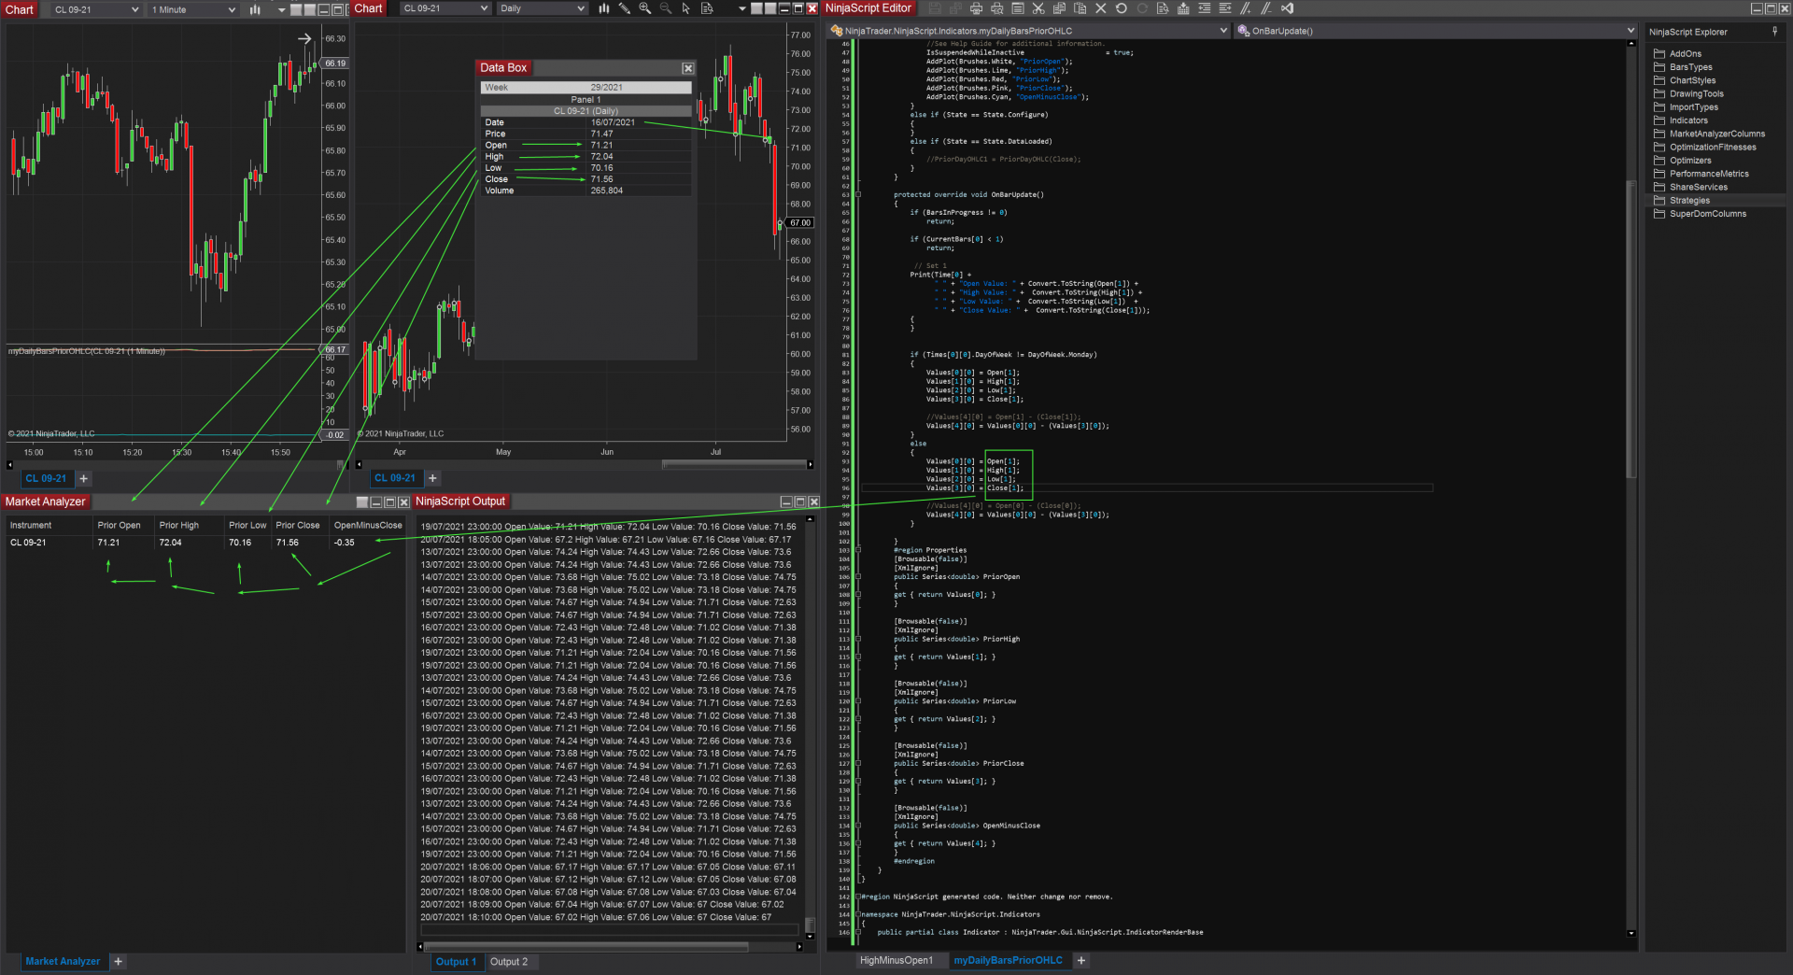The image size is (1793, 975).
Task: Increase indent of code lines
Action: [1225, 8]
